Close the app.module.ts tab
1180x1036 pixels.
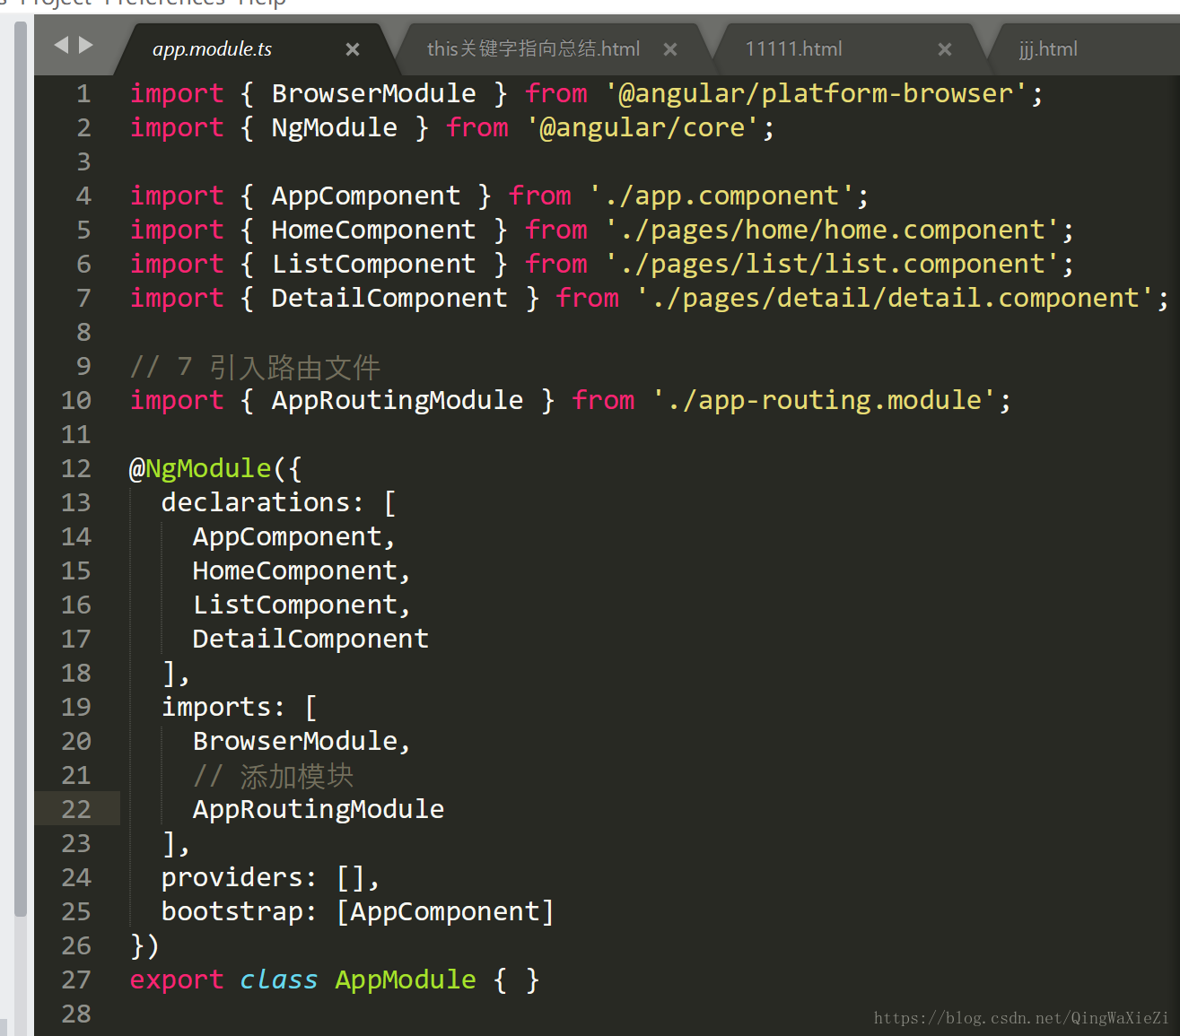(x=353, y=49)
